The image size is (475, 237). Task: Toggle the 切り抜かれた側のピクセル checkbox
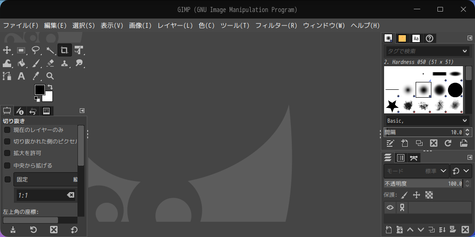pyautogui.click(x=7, y=142)
